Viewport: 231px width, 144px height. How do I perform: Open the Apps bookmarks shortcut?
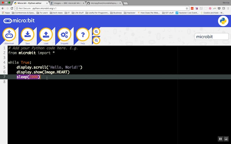[x=6, y=13]
